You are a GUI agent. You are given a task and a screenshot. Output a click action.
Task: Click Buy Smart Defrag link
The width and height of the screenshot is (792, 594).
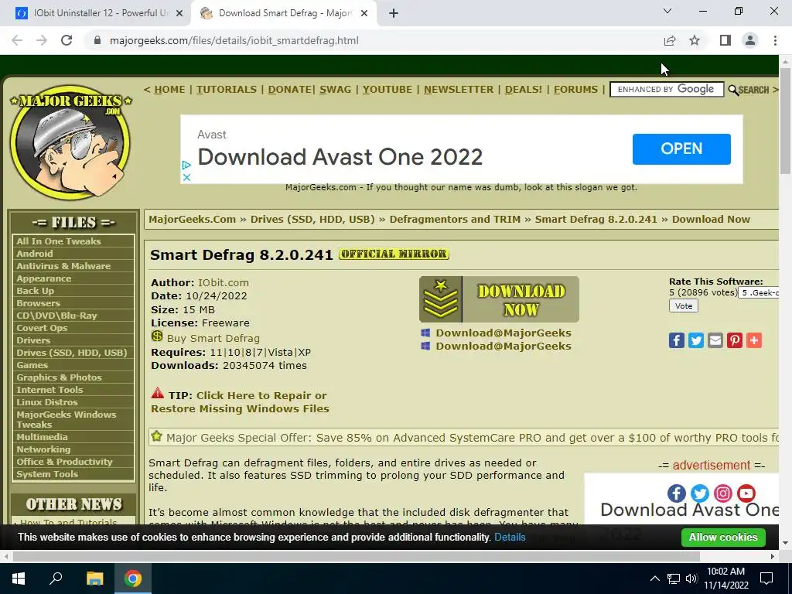(x=213, y=339)
